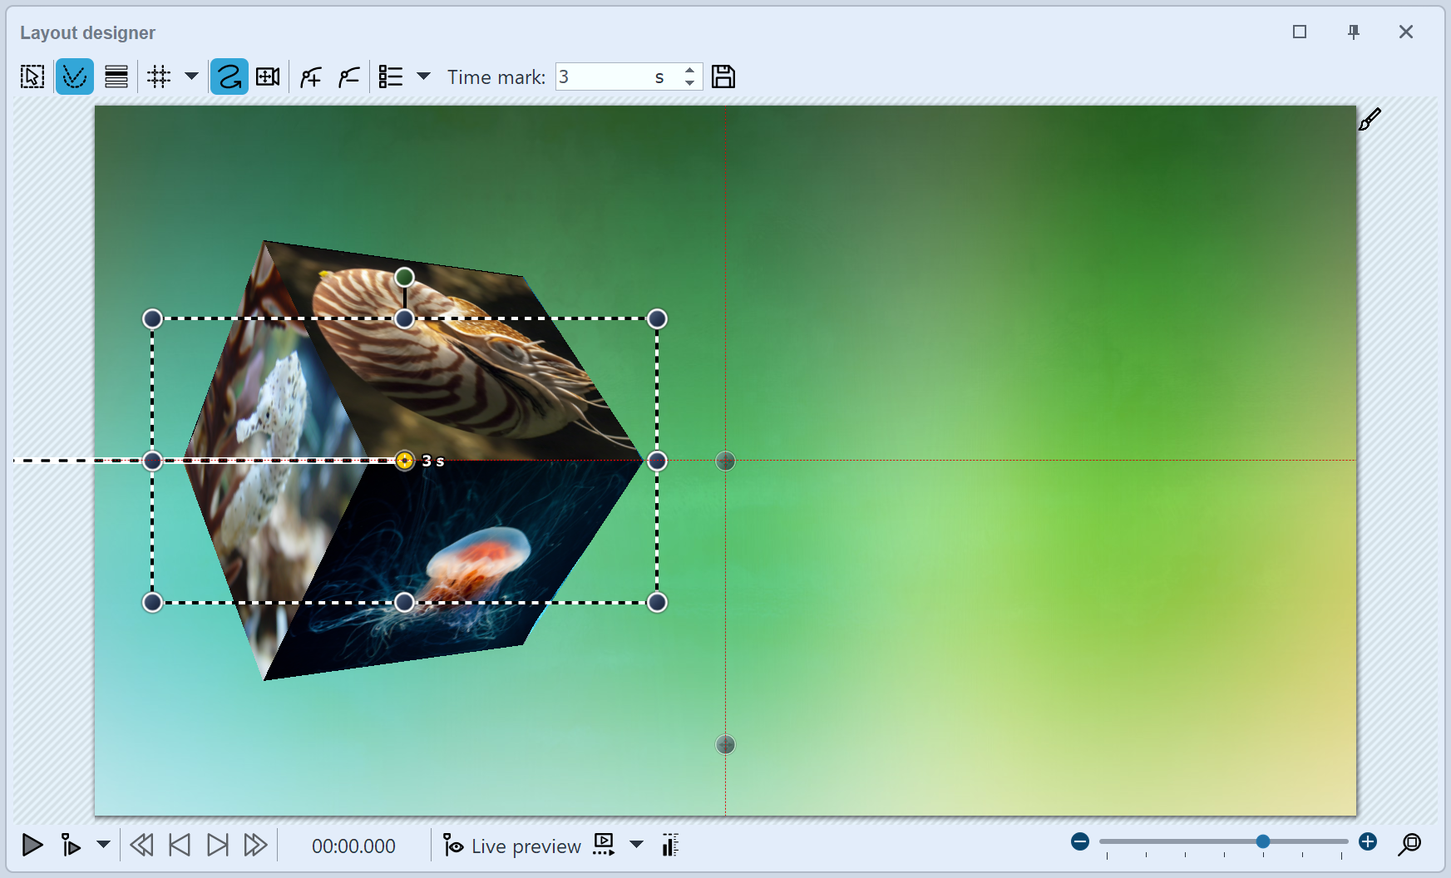Open the preview output options dropdown
This screenshot has width=1451, height=878.
[637, 846]
